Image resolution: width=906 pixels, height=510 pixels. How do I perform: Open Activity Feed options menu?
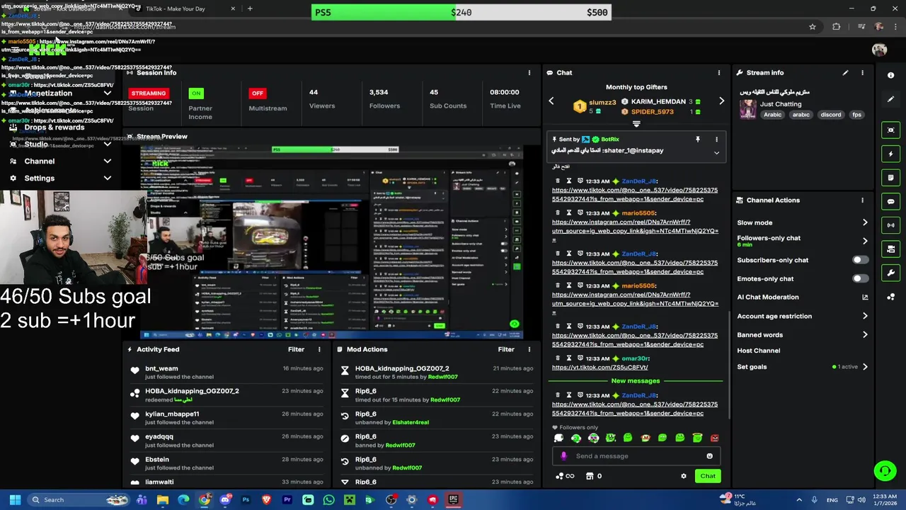point(319,349)
